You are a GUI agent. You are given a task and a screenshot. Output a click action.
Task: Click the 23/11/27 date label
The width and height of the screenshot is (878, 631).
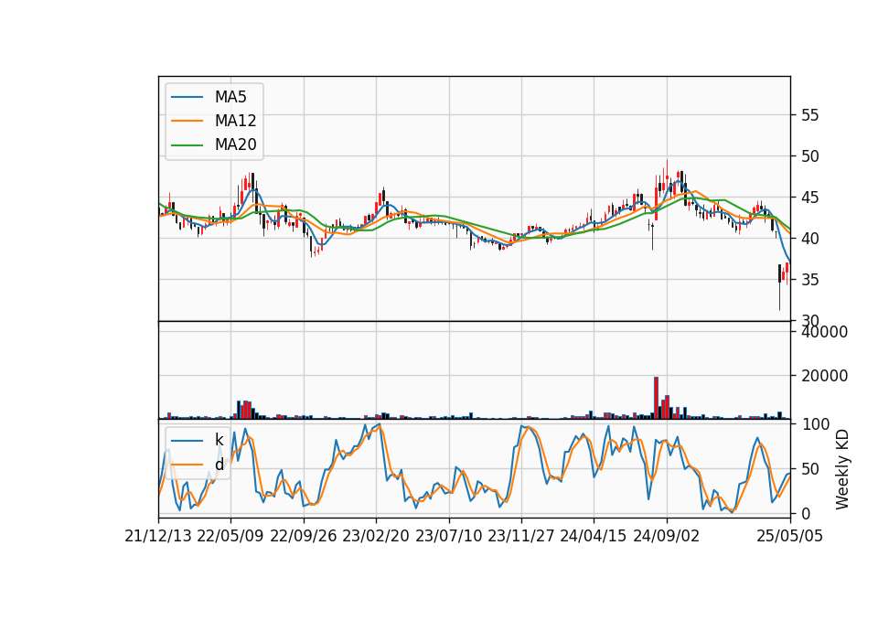point(521,536)
